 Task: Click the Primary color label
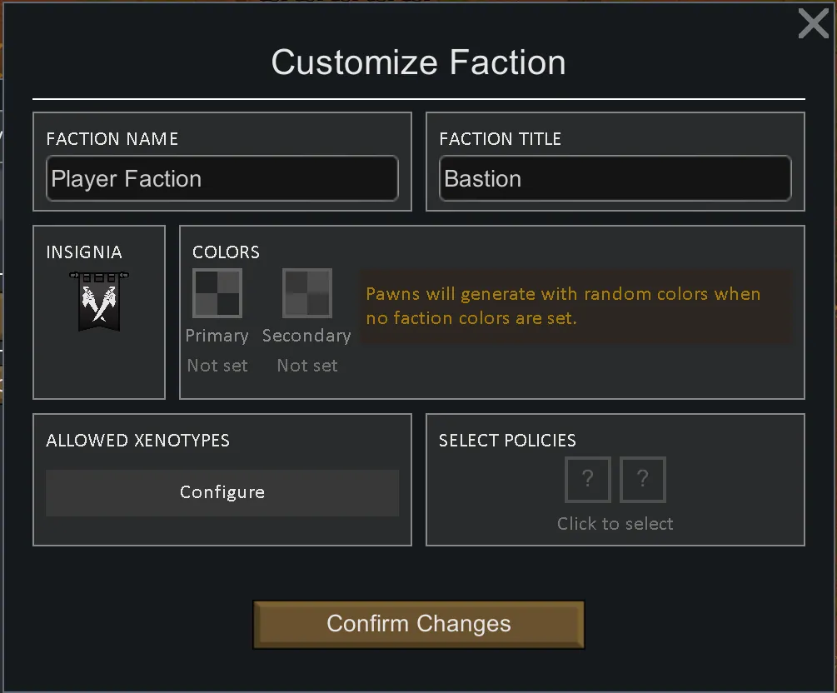coord(217,336)
